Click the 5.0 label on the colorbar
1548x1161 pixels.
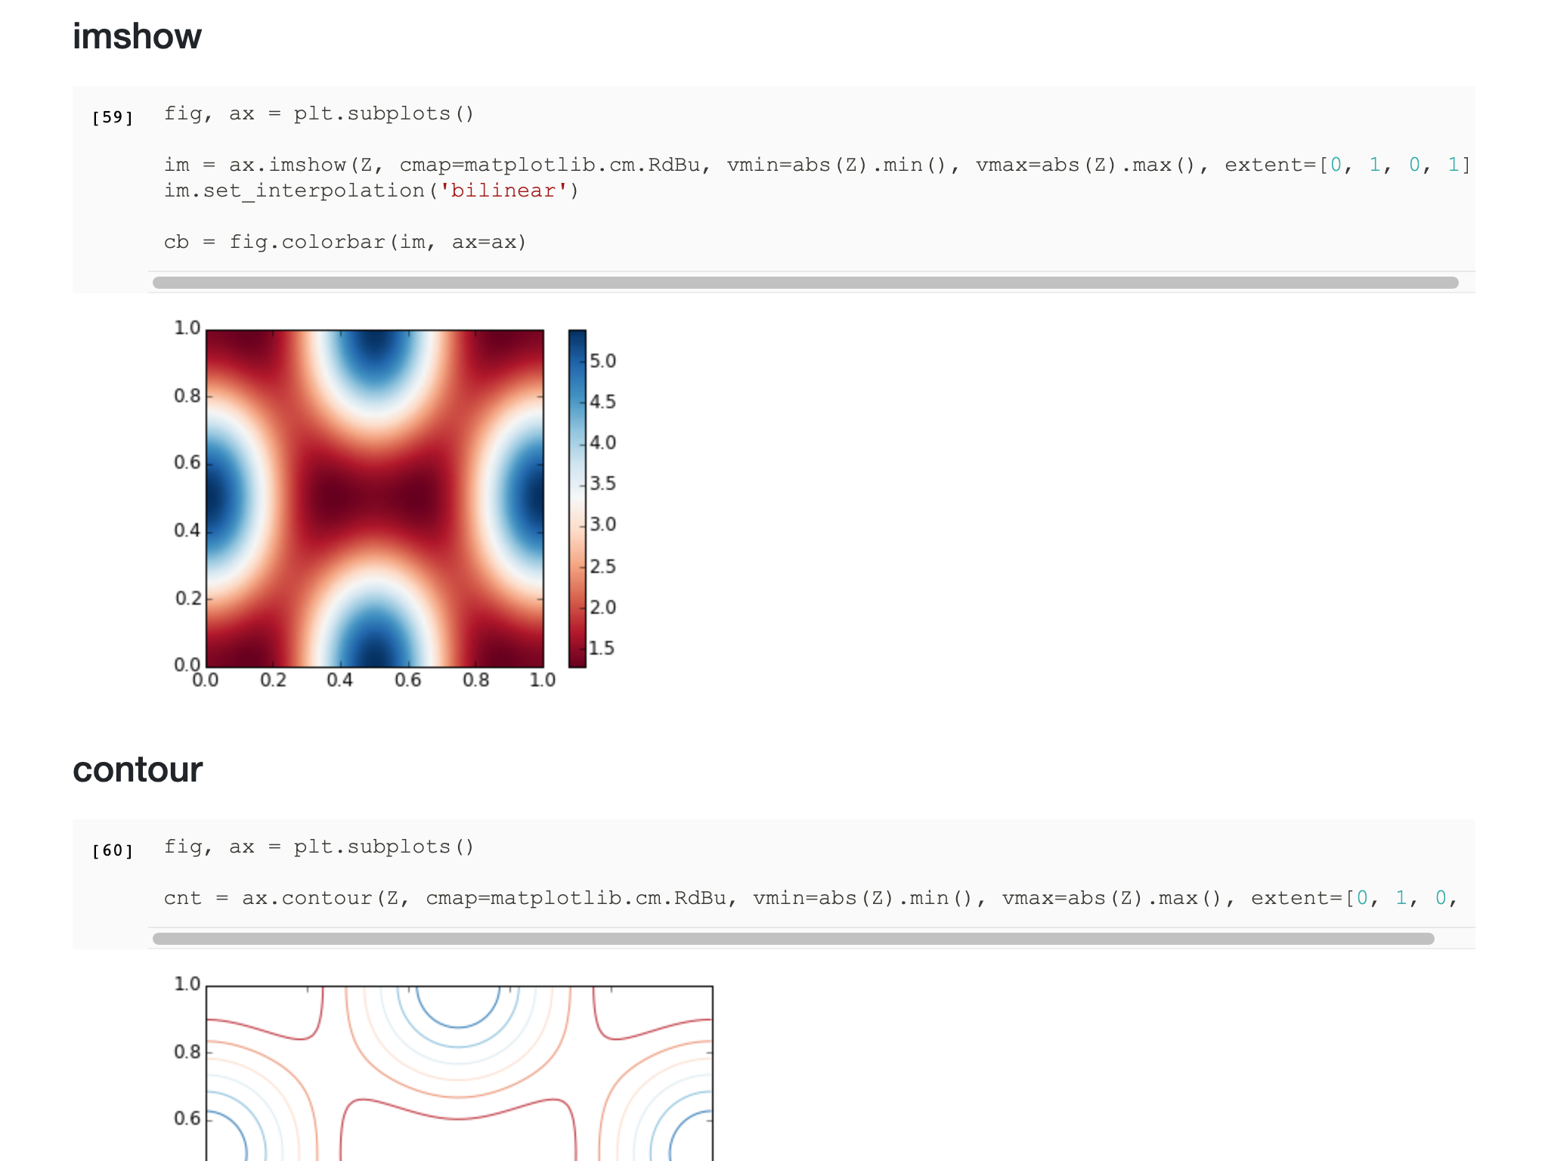pyautogui.click(x=602, y=361)
